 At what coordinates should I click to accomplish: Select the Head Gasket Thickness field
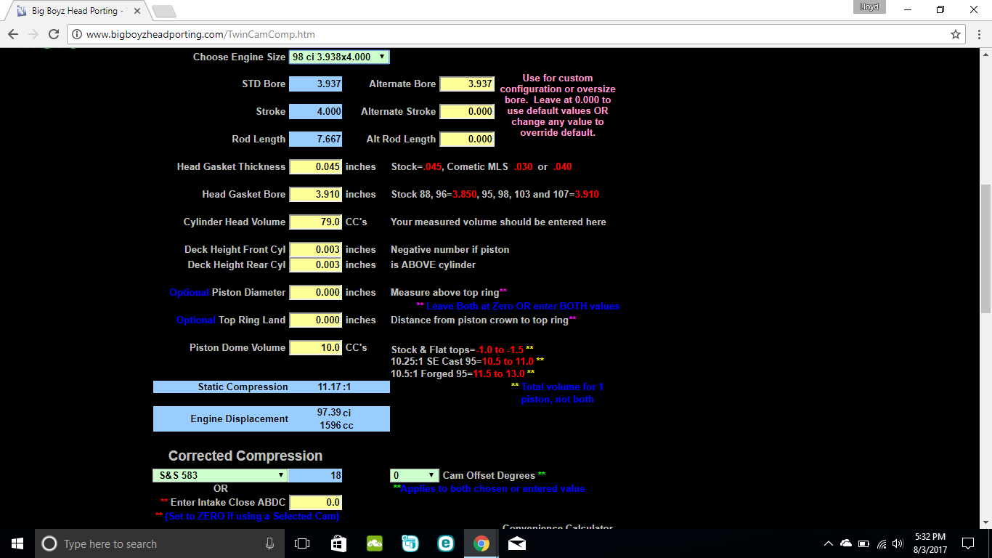pyautogui.click(x=316, y=167)
